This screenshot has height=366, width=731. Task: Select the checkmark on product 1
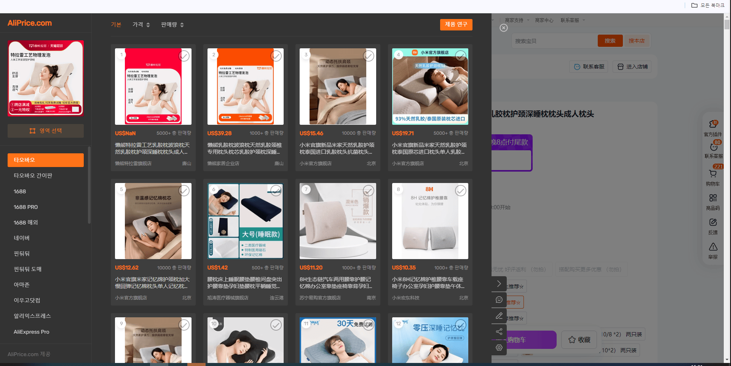click(184, 56)
